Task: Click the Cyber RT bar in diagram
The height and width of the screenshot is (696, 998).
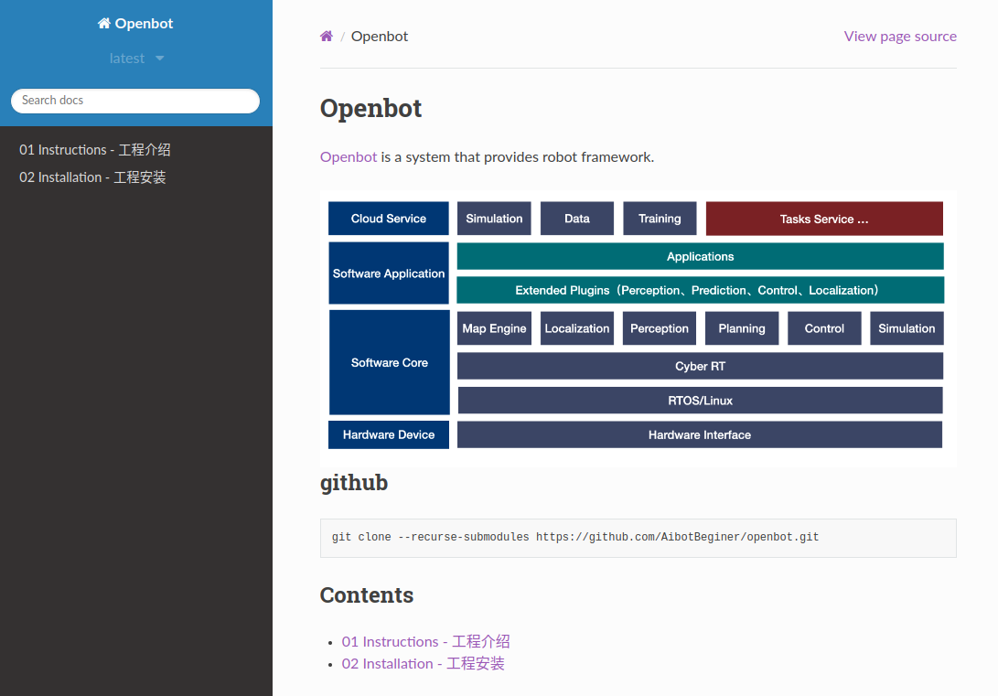Action: [700, 366]
